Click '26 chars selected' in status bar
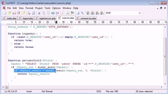Screen dimensions: 168x94 tap(144, 91)
